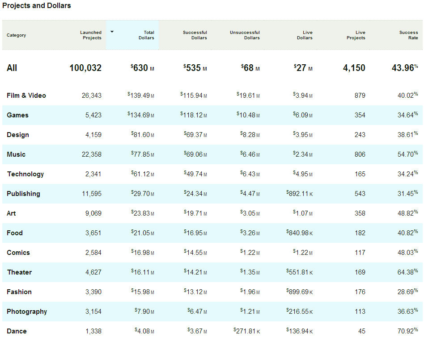The width and height of the screenshot is (424, 337).
Task: Click Theater success rate 64.38%
Action: [408, 272]
